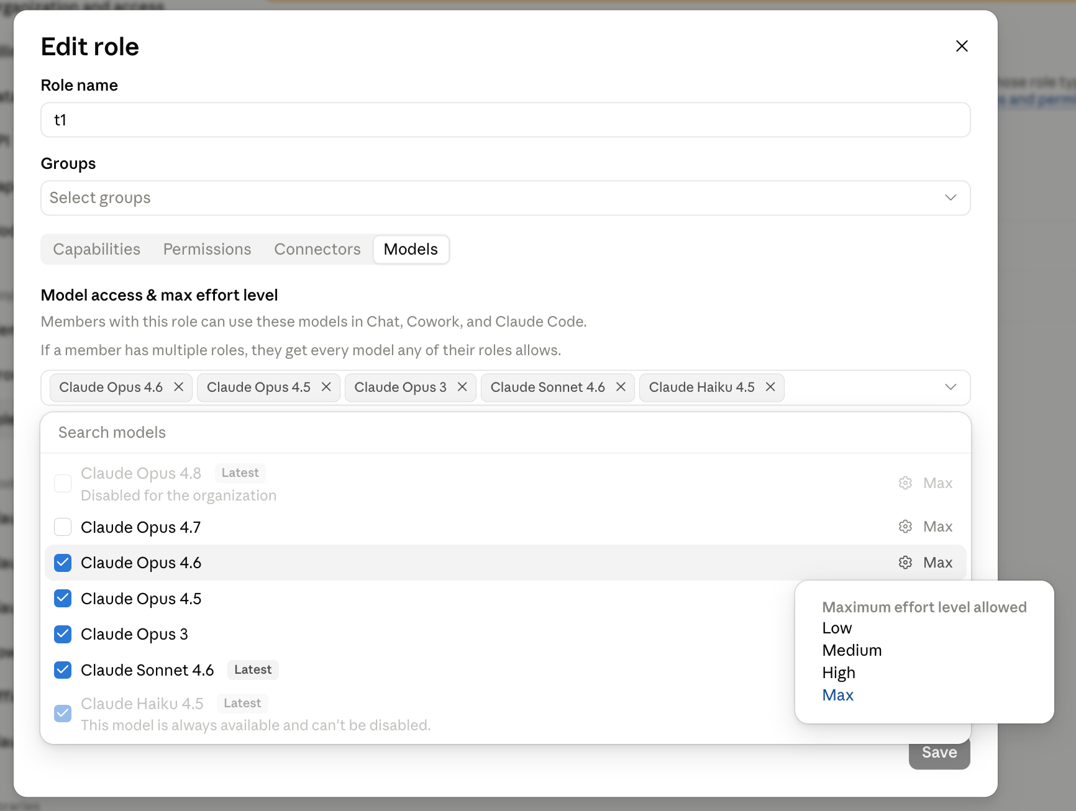Image resolution: width=1076 pixels, height=811 pixels.
Task: Choose High effort level
Action: click(839, 673)
